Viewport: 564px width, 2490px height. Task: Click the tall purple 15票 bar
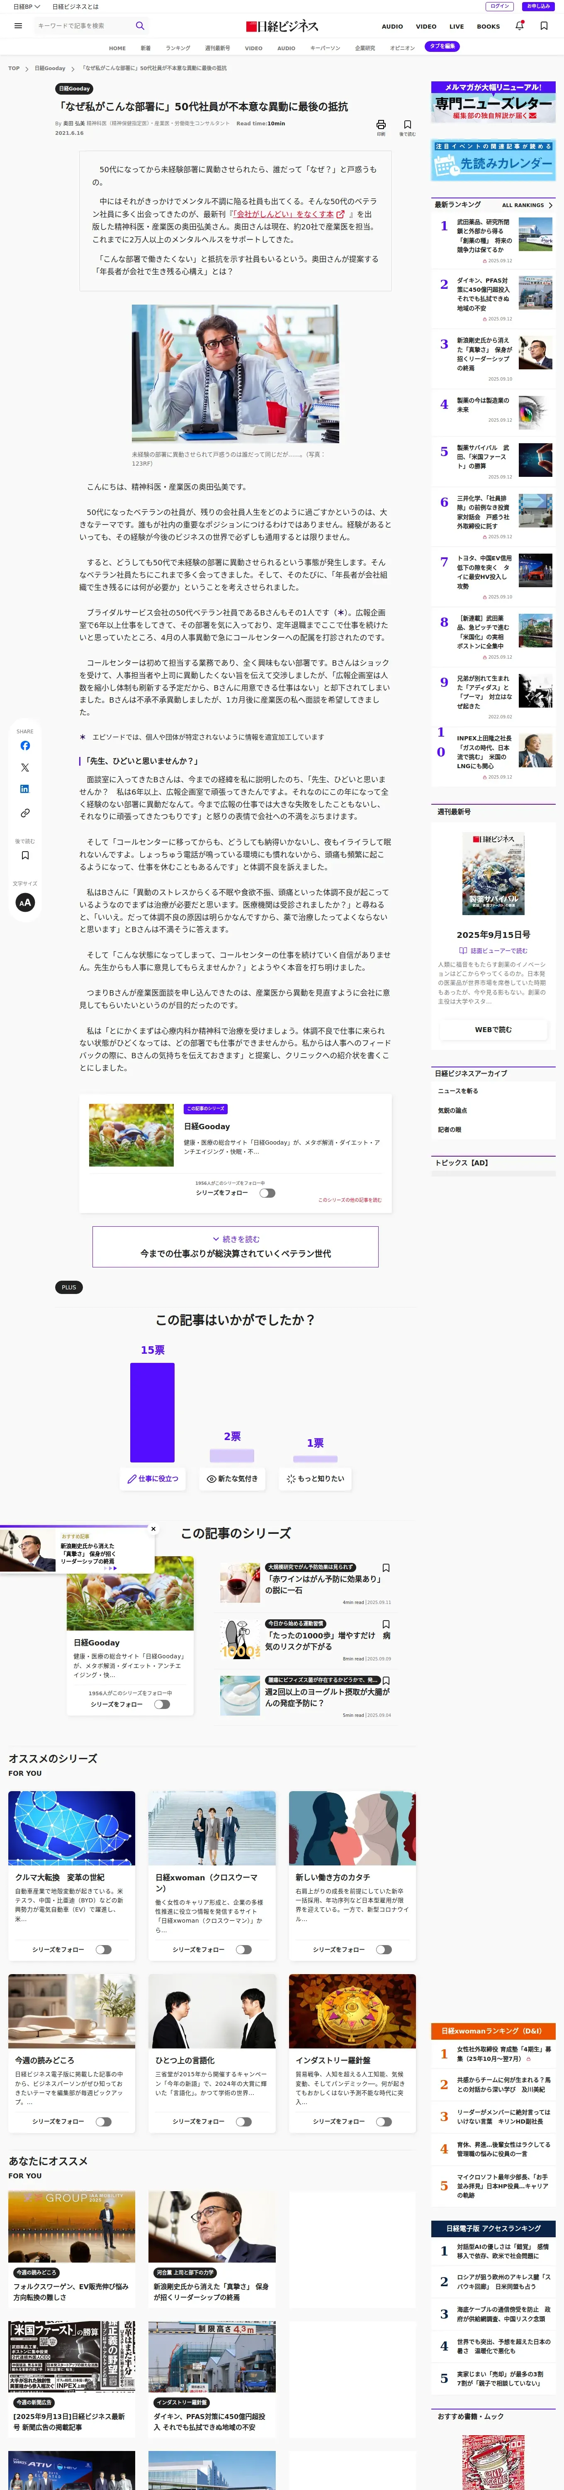(153, 1412)
